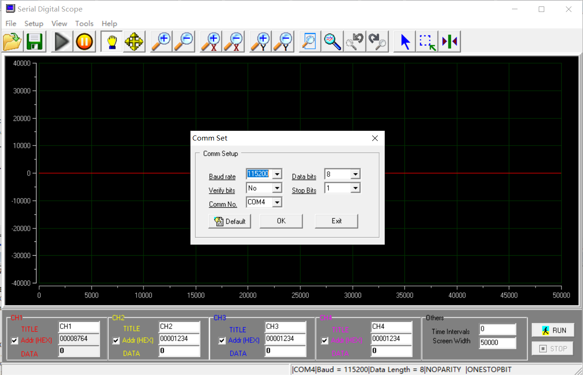Click the open file folder icon

click(x=12, y=42)
